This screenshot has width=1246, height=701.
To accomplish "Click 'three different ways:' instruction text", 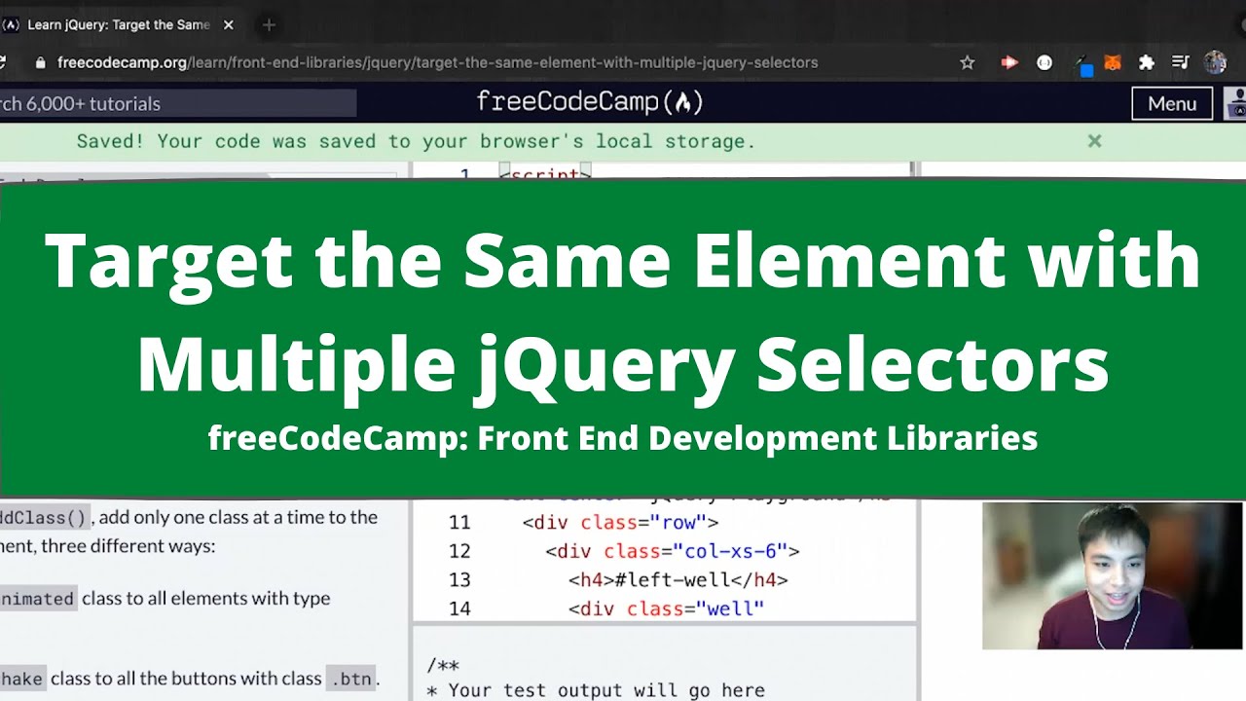I will 127,545.
